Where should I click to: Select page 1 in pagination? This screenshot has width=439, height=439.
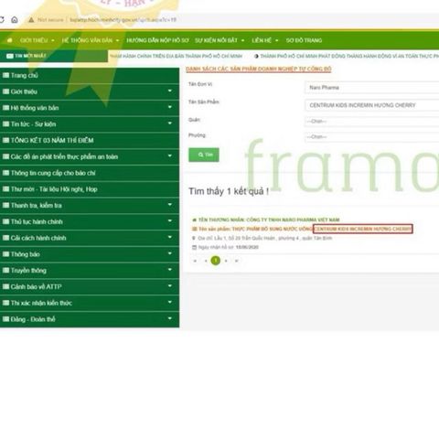pos(216,261)
